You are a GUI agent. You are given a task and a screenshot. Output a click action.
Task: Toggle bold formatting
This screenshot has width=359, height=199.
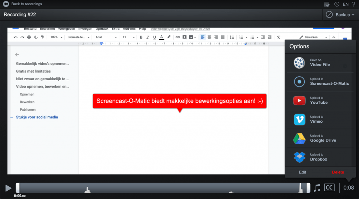point(141,37)
